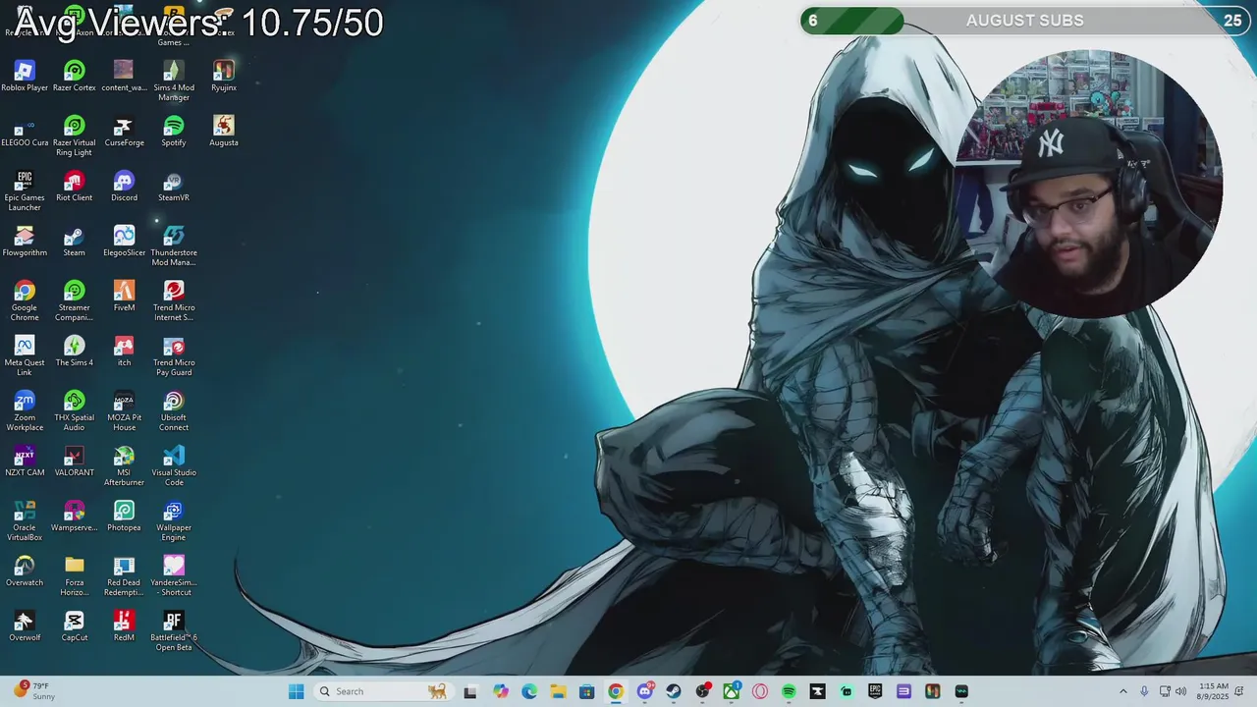Select the Forza Horizon folder
Image resolution: width=1257 pixels, height=707 pixels.
coord(74,575)
